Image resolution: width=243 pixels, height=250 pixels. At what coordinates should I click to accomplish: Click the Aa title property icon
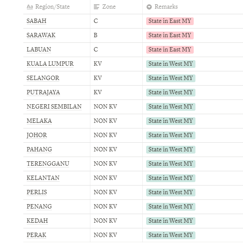(x=30, y=7)
